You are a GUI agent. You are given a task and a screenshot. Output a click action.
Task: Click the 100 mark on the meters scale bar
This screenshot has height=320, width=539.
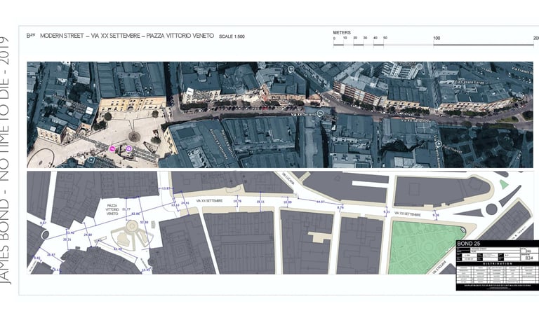pyautogui.click(x=437, y=39)
